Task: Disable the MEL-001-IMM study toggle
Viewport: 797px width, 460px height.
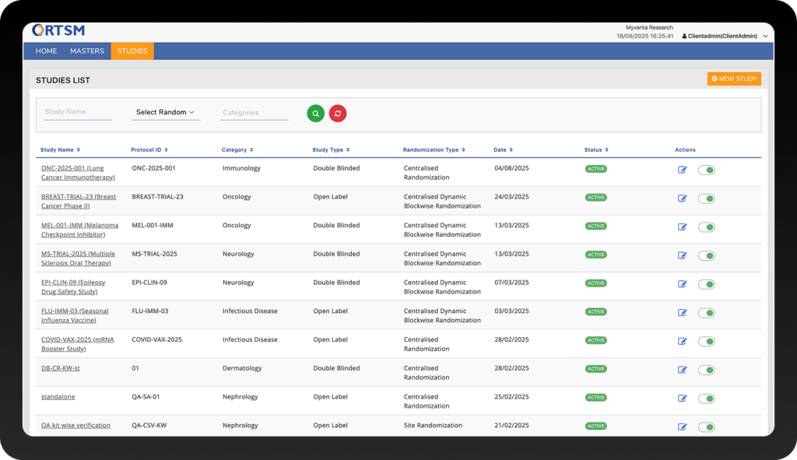Action: [x=706, y=227]
